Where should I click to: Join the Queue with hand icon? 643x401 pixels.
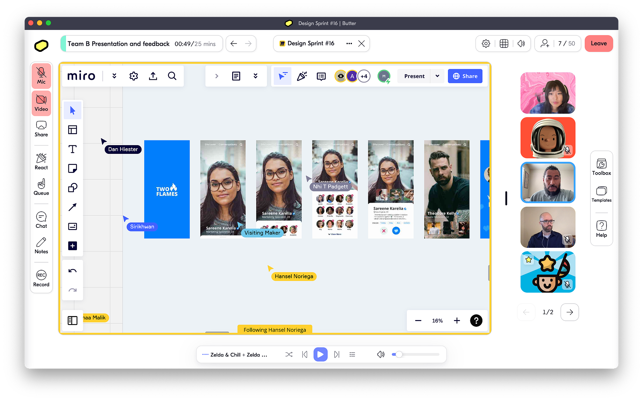coord(41,187)
